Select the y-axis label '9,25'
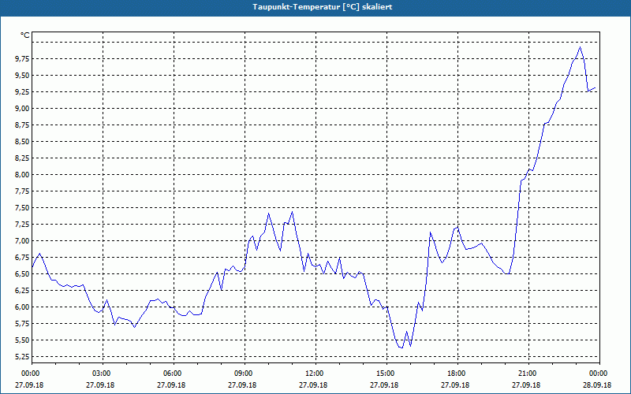Screen dimensions: 631x394 22,92
